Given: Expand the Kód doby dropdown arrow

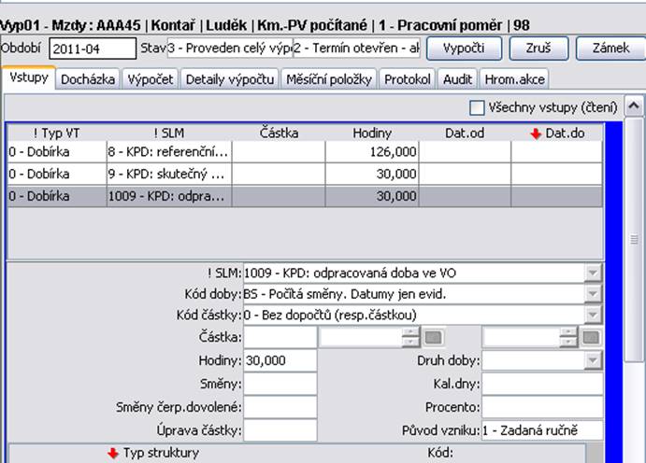Looking at the screenshot, I should click(x=593, y=294).
